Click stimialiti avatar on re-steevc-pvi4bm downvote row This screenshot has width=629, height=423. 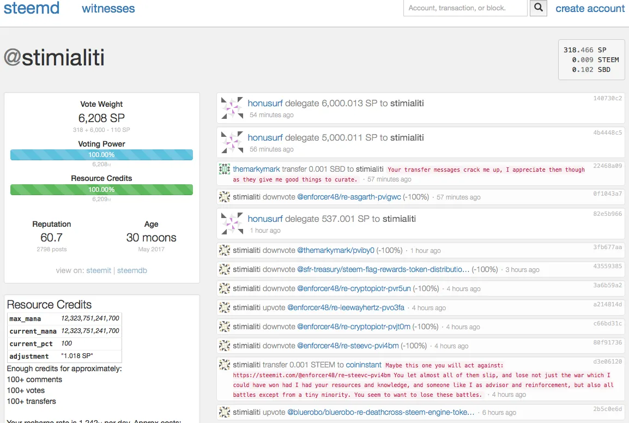coord(225,346)
